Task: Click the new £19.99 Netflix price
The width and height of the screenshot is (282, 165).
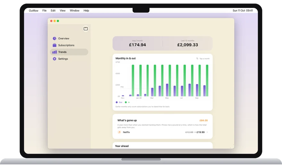Action: pos(201,132)
